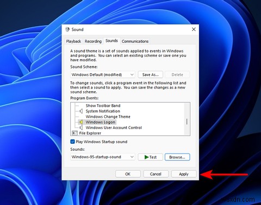Close the Sound dialog window

click(194, 29)
